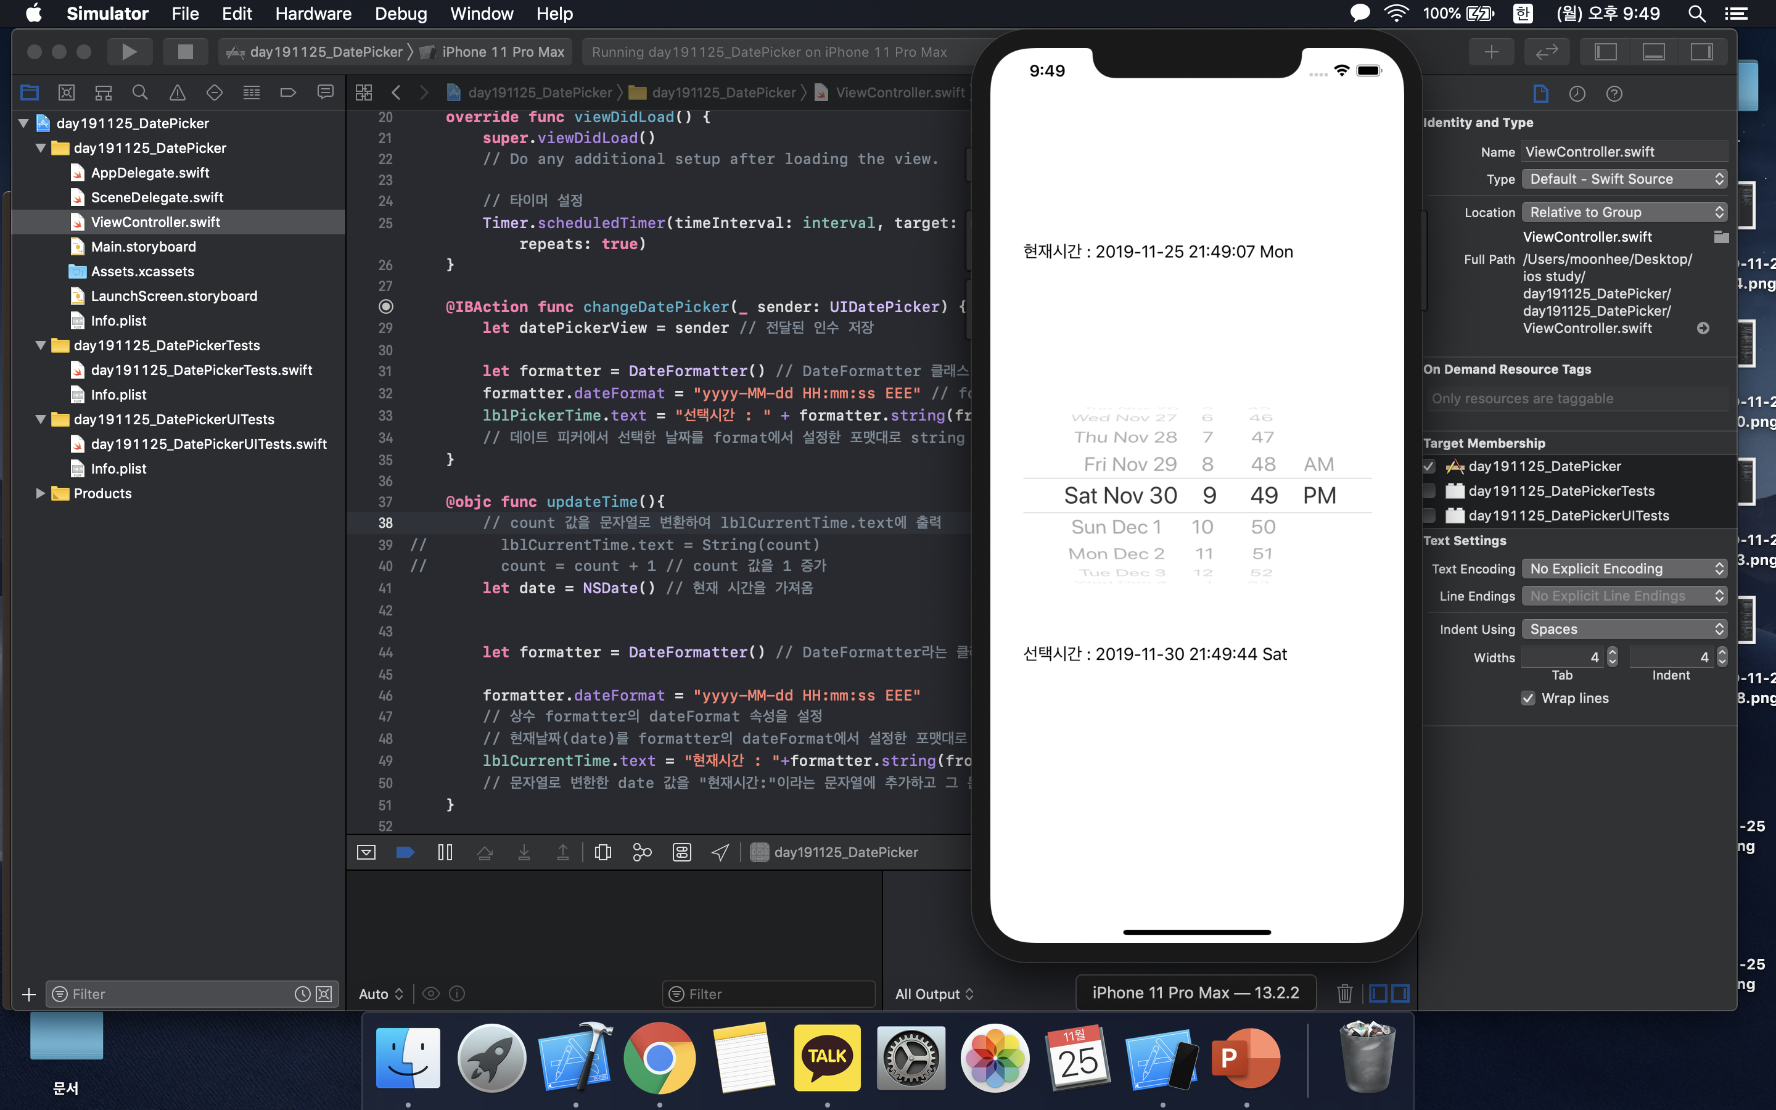Select AM in the date picker
The height and width of the screenshot is (1110, 1776).
(1318, 464)
